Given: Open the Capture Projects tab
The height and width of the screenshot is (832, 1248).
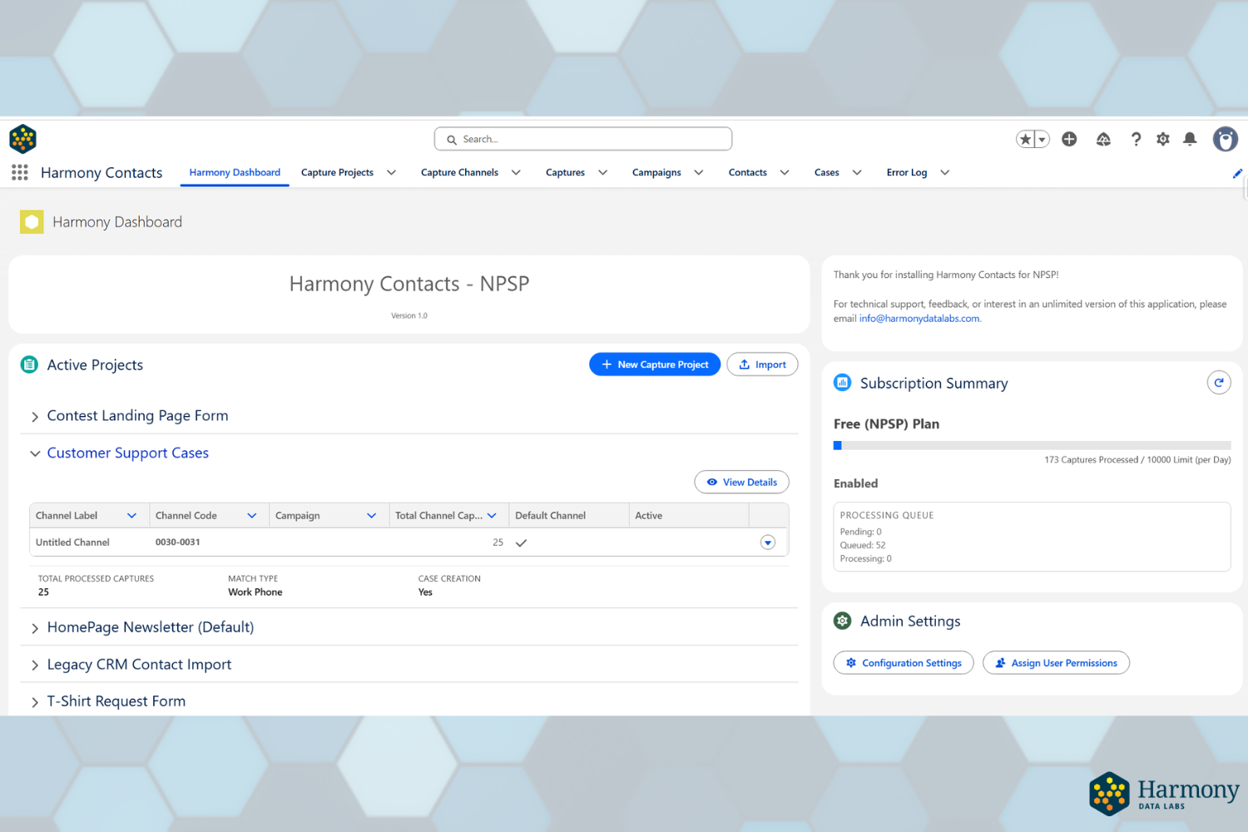Looking at the screenshot, I should (337, 172).
